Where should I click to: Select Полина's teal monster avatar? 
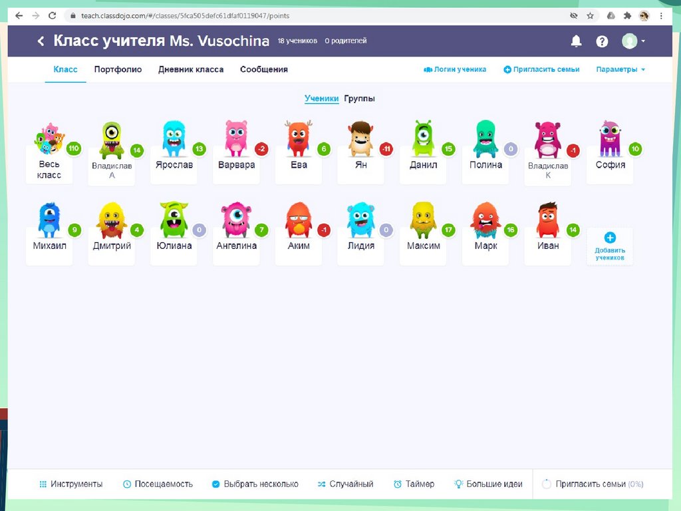pyautogui.click(x=485, y=138)
